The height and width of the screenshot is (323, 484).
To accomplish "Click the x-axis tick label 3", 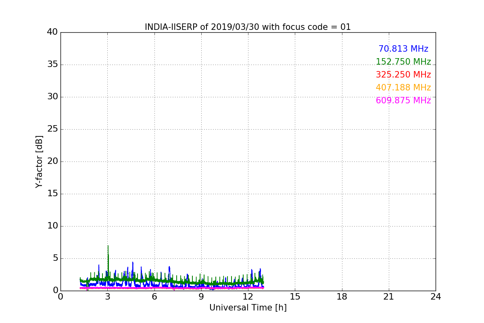I will (x=107, y=296).
